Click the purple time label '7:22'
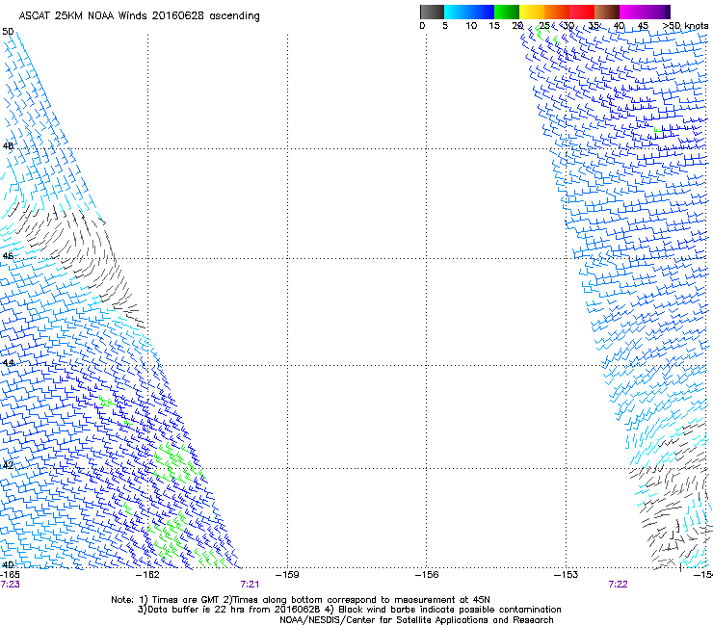 [x=618, y=585]
